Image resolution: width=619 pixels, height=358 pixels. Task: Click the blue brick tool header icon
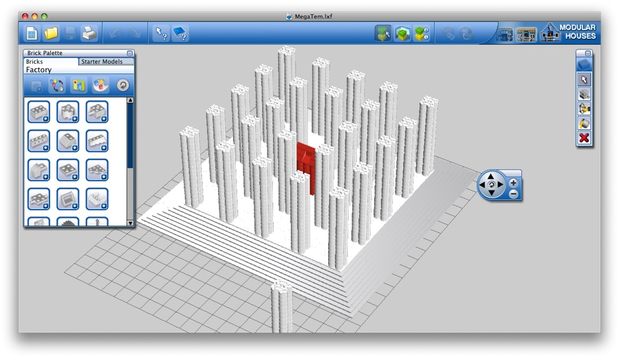[584, 65]
